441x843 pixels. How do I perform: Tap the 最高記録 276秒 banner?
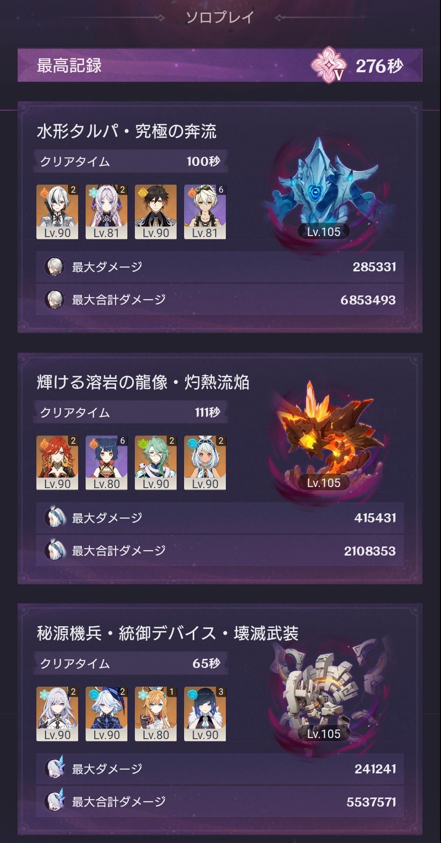coord(220,65)
